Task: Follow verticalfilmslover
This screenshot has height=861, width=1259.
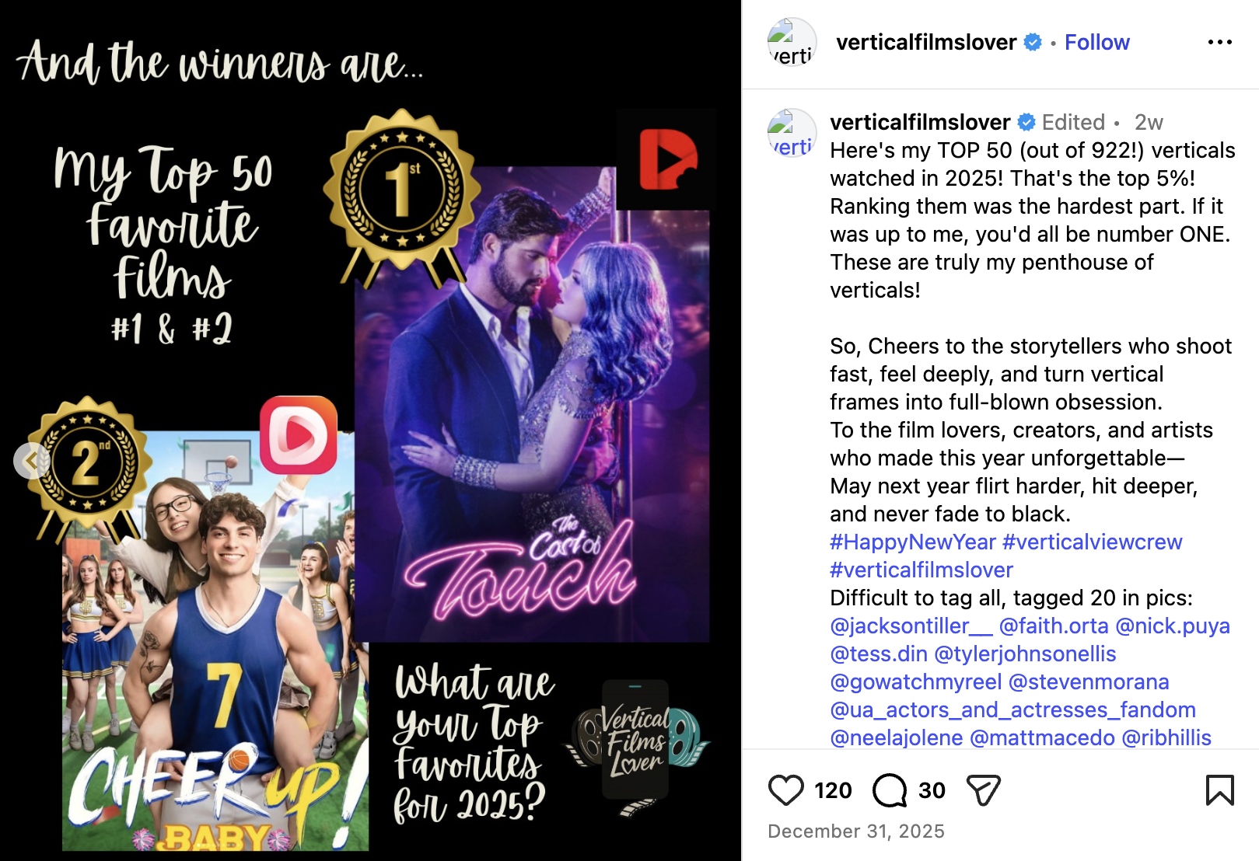Action: [1096, 43]
